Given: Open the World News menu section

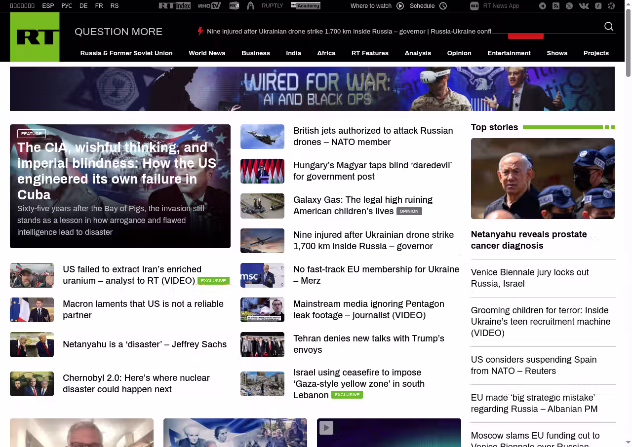Looking at the screenshot, I should (207, 53).
